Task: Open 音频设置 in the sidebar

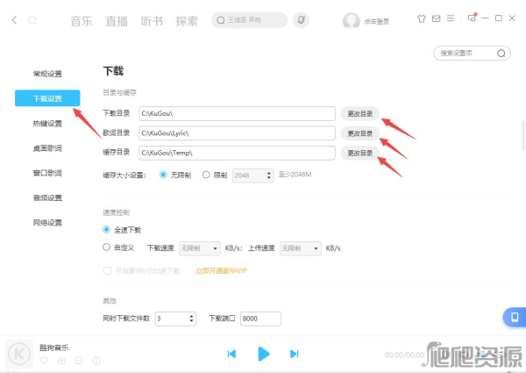Action: [x=47, y=198]
